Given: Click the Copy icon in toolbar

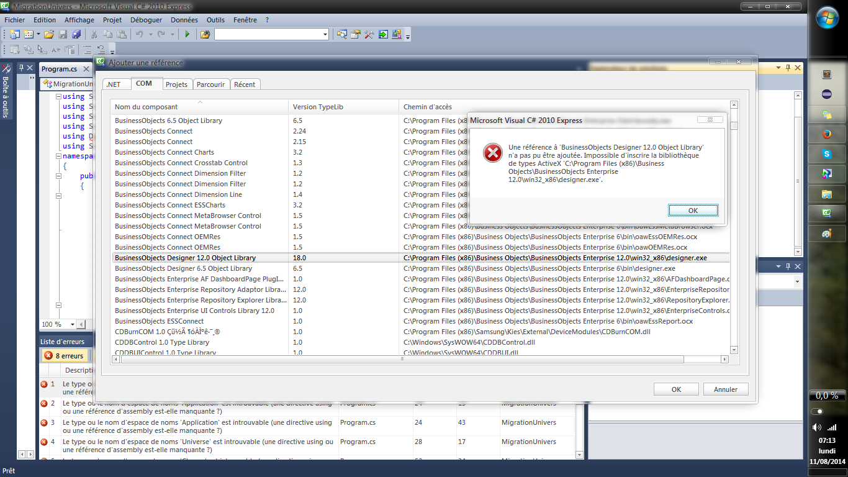Looking at the screenshot, I should [109, 34].
